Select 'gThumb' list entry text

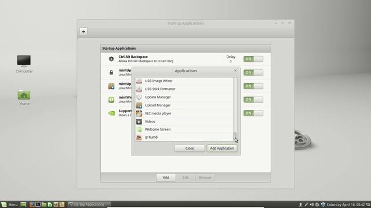pos(151,138)
